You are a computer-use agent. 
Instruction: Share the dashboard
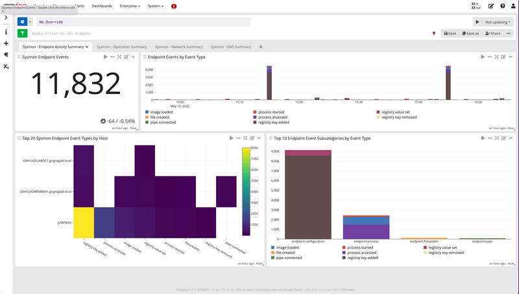coord(492,33)
